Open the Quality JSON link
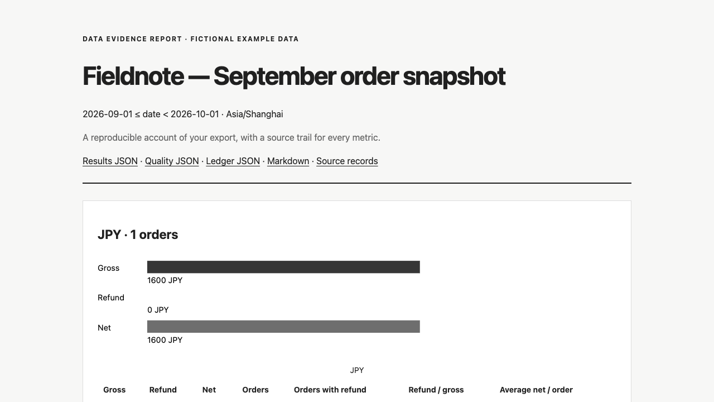 coord(172,161)
